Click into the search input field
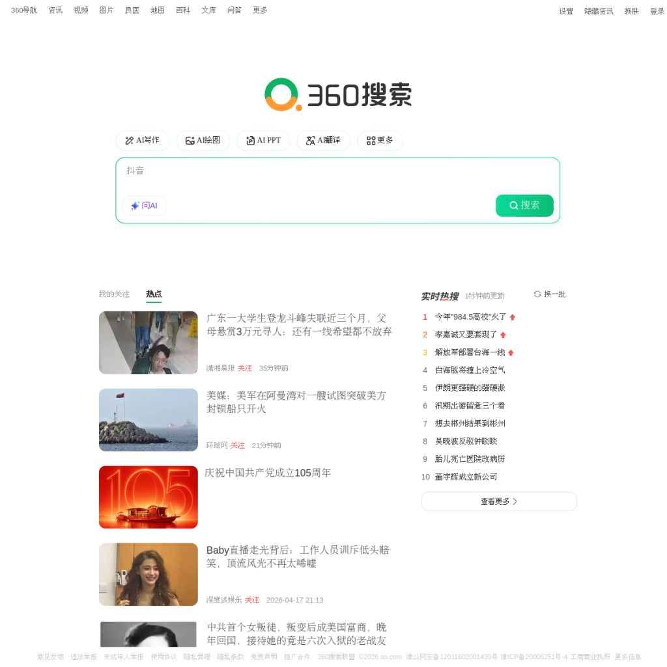 coord(338,171)
